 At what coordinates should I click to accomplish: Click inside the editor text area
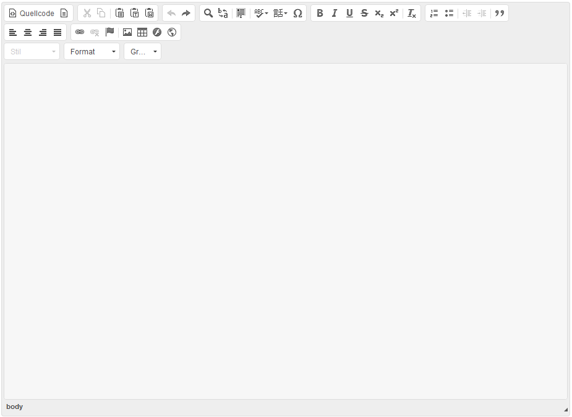point(286,231)
